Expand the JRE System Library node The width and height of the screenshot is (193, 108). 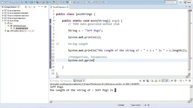coord(5,31)
